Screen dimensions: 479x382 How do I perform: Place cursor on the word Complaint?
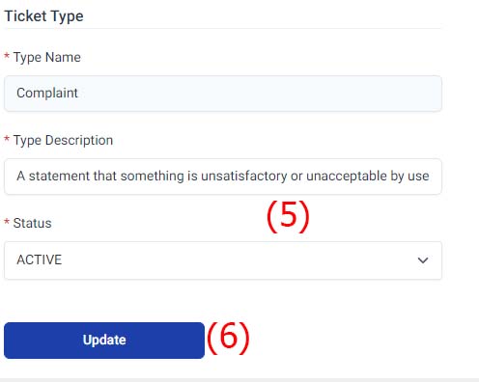(x=47, y=94)
